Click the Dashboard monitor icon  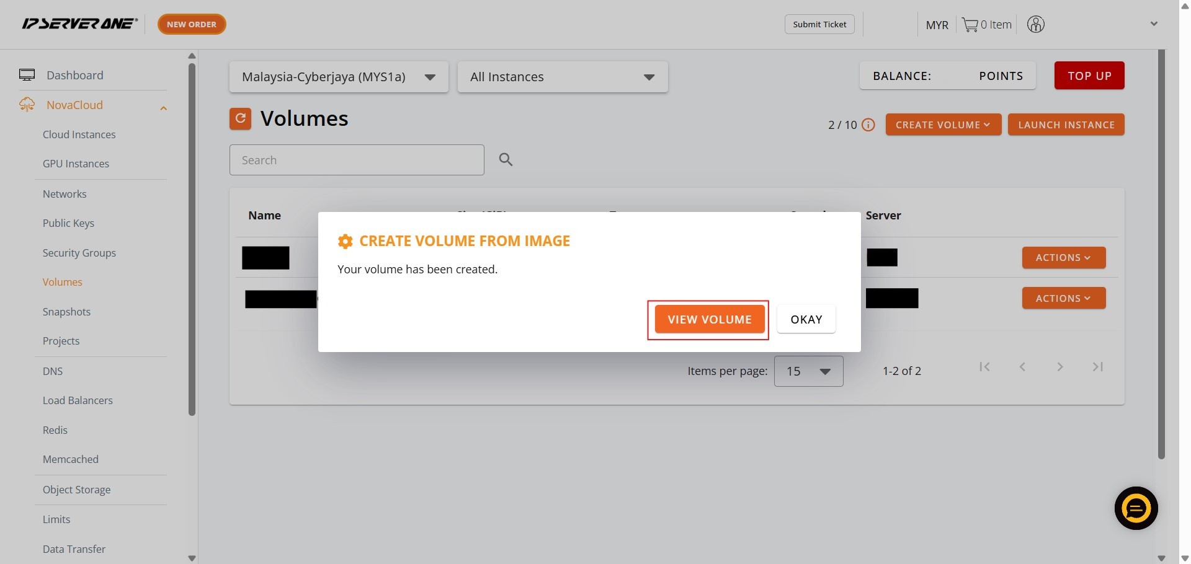click(27, 75)
